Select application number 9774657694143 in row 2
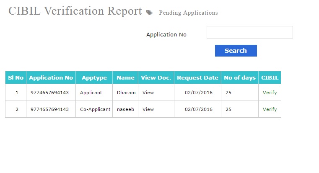Viewport: 319px width, 173px height. click(49, 109)
